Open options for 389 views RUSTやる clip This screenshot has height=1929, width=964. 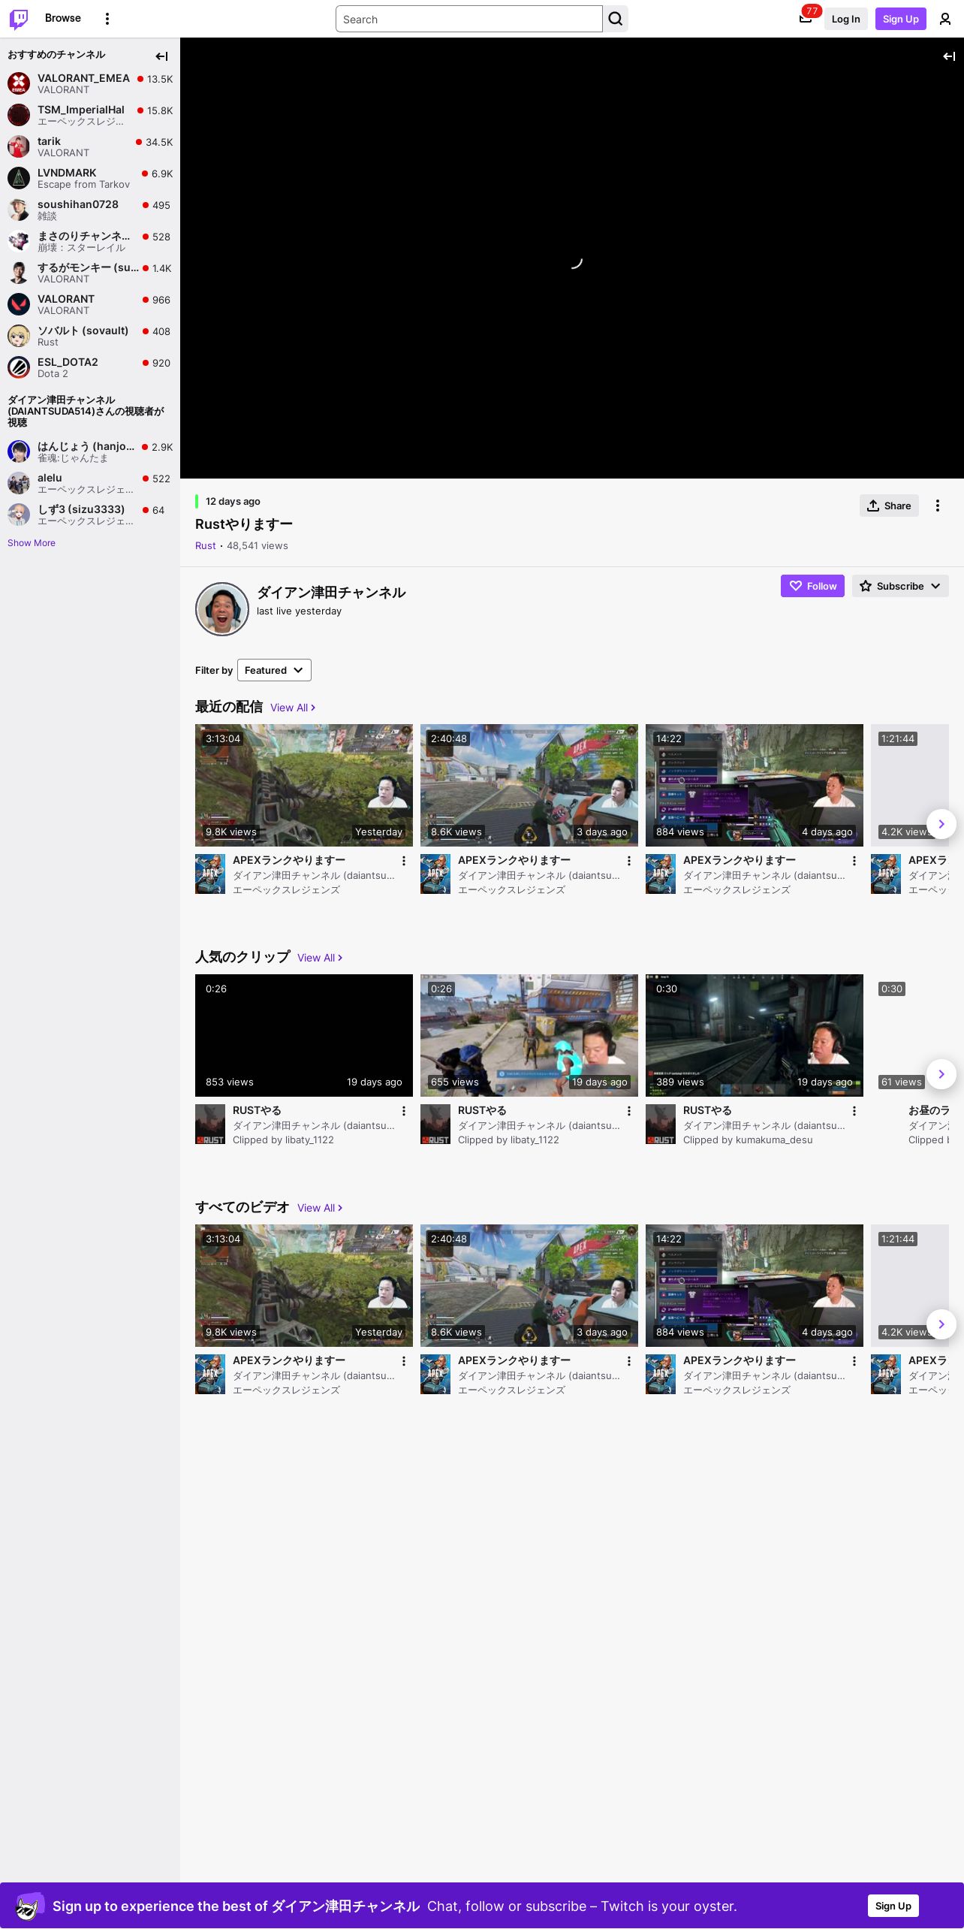(x=854, y=1111)
